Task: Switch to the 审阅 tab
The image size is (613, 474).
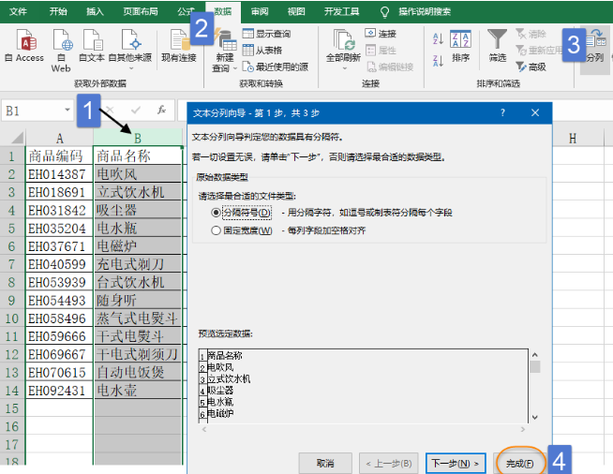Action: click(x=260, y=12)
